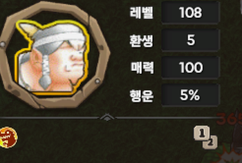Click the metal rivet on the frame's lower right
The width and height of the screenshot is (242, 163).
(97, 81)
